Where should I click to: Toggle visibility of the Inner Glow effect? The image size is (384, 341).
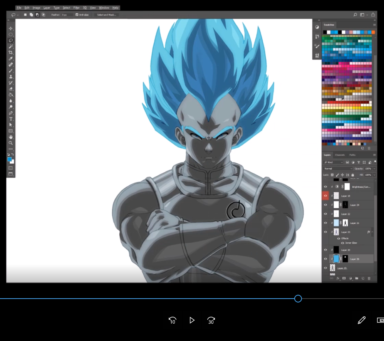[343, 243]
